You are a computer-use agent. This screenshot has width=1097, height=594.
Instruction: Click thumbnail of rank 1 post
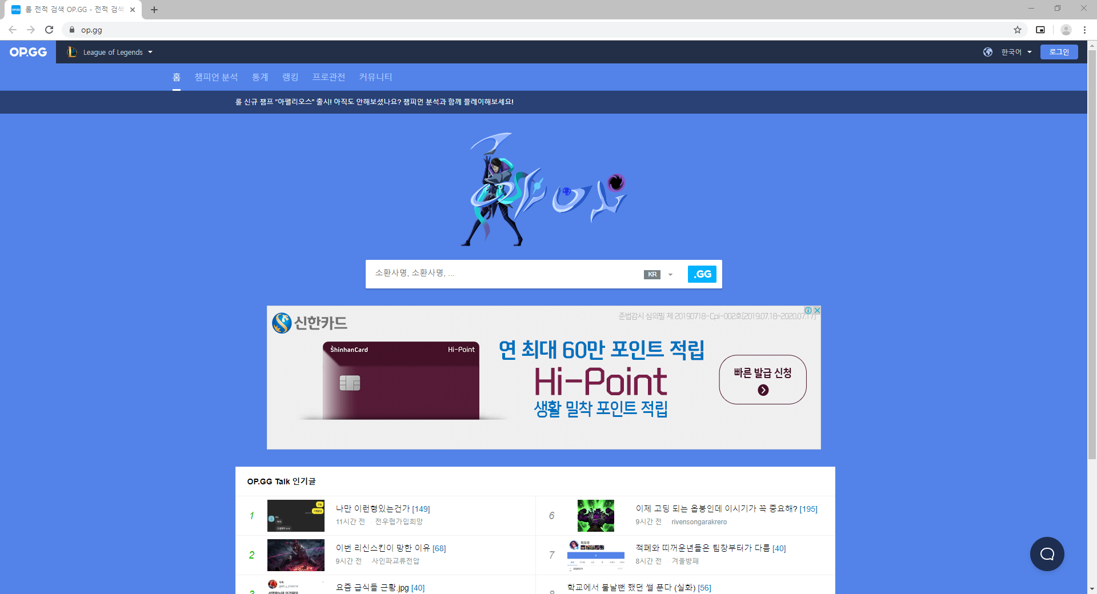point(296,516)
